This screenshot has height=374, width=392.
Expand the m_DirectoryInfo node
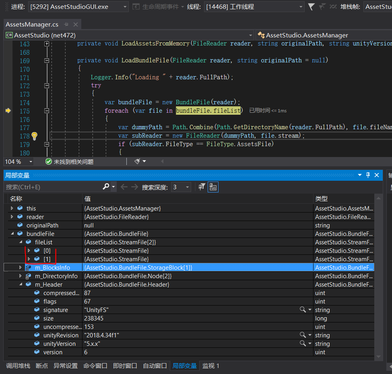[20, 276]
